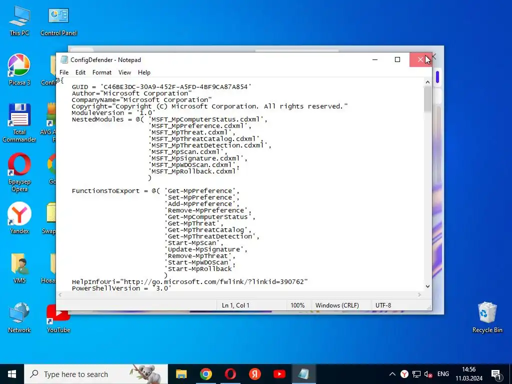Click the horizontal scrollbar right arrow
The image size is (512, 384).
[x=419, y=294]
